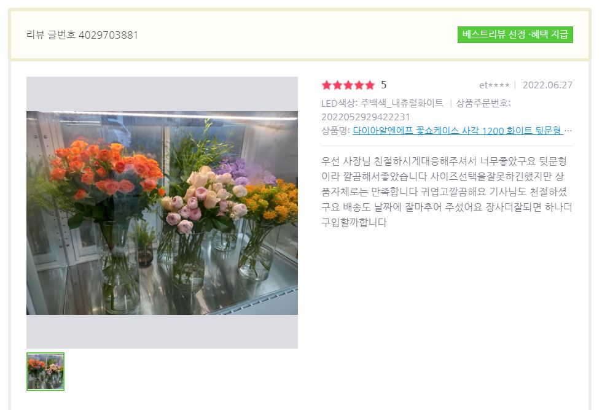Image resolution: width=602 pixels, height=410 pixels.
Task: Click the review date 2022.06.27
Action: coord(547,85)
